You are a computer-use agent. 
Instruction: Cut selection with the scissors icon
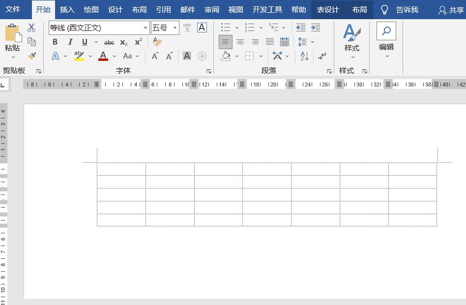coord(31,28)
